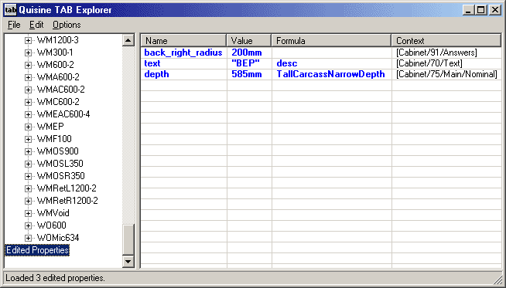Expand the WM600-2 tree node

(x=28, y=65)
